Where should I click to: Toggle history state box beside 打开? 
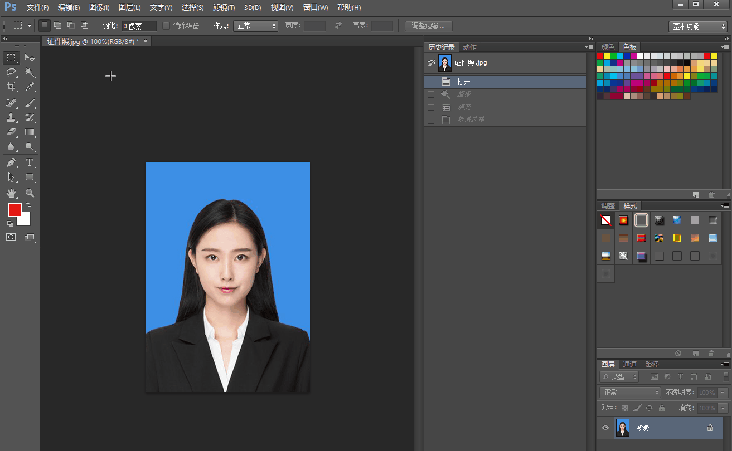[x=430, y=82]
